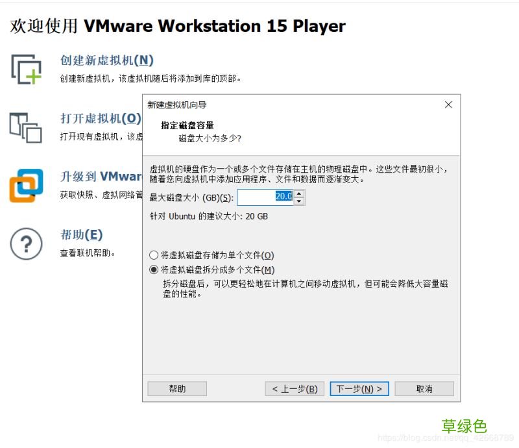The width and height of the screenshot is (519, 448).
Task: Go back with 上一步(B) button
Action: (295, 389)
